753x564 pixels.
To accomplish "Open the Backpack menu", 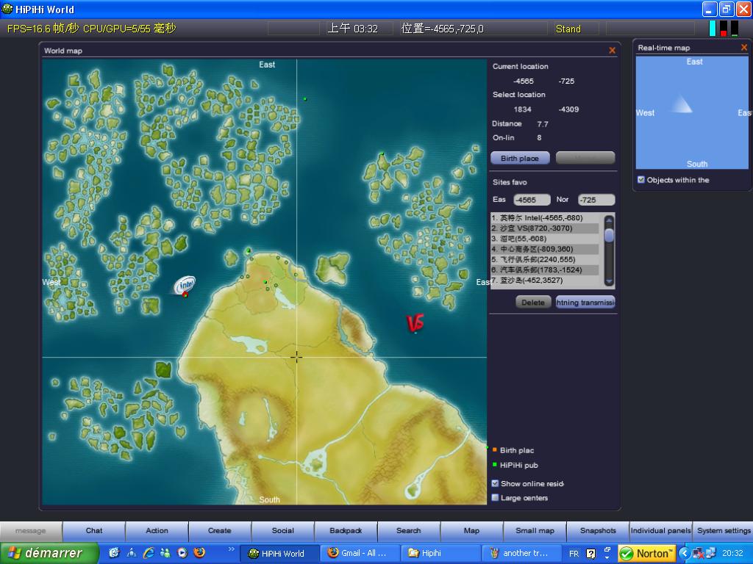I will (346, 530).
